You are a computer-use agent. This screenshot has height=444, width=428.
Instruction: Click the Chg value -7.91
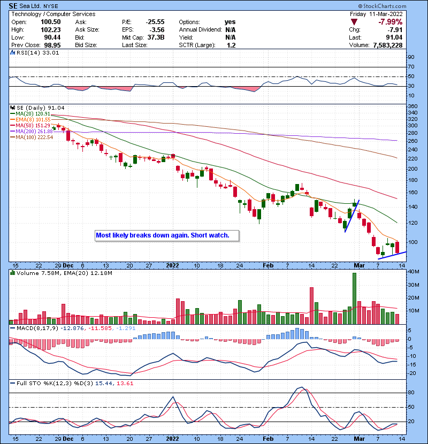[395, 30]
